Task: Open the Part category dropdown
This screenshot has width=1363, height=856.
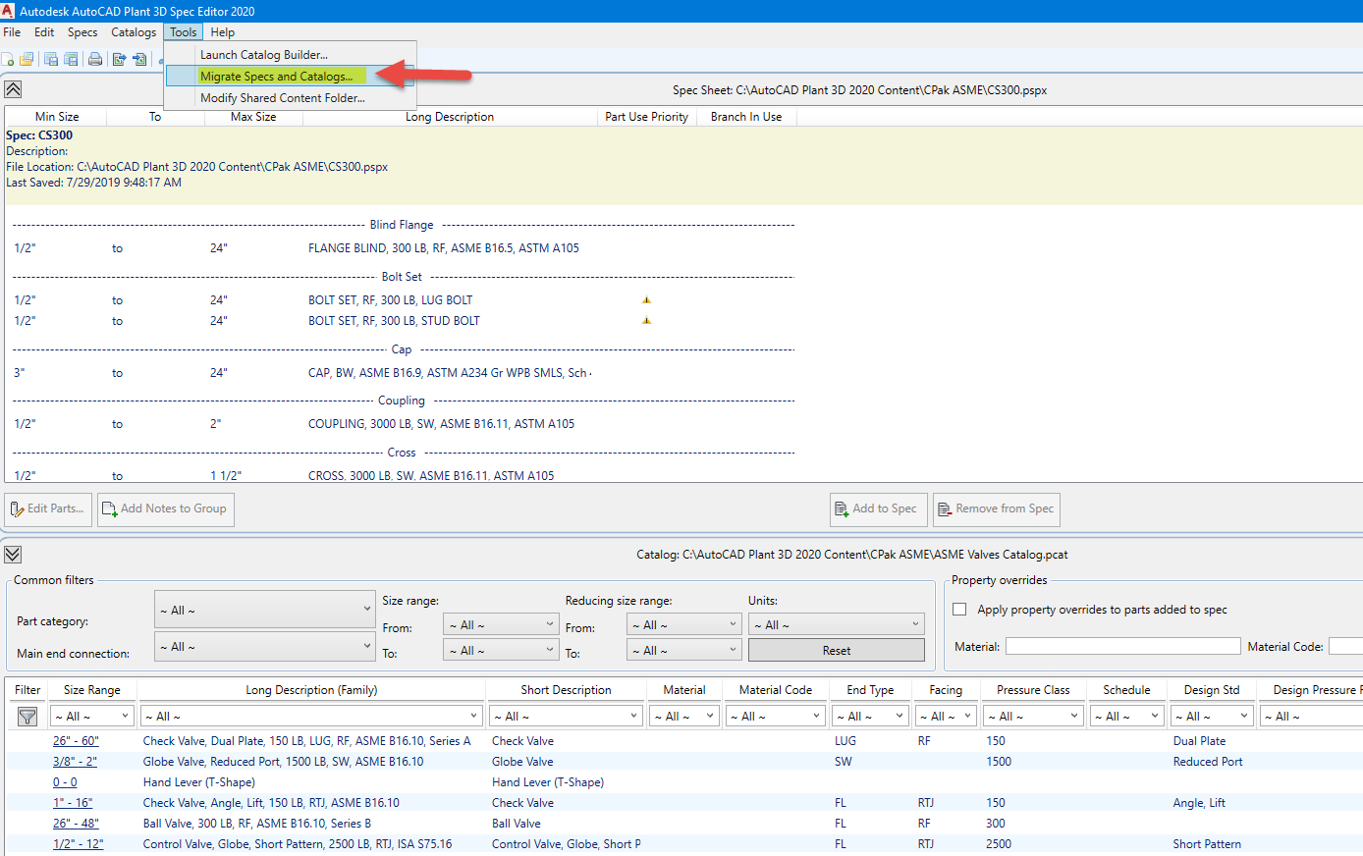Action: (x=265, y=610)
